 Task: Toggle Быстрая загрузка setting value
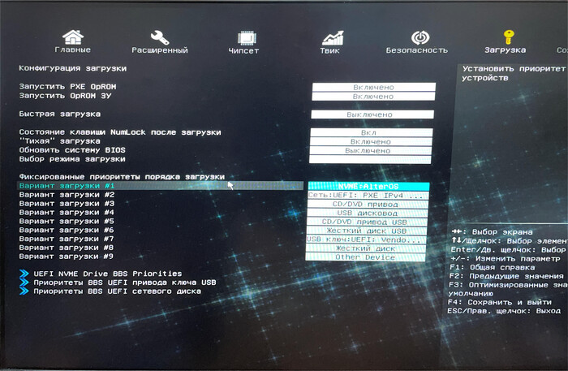pyautogui.click(x=373, y=114)
